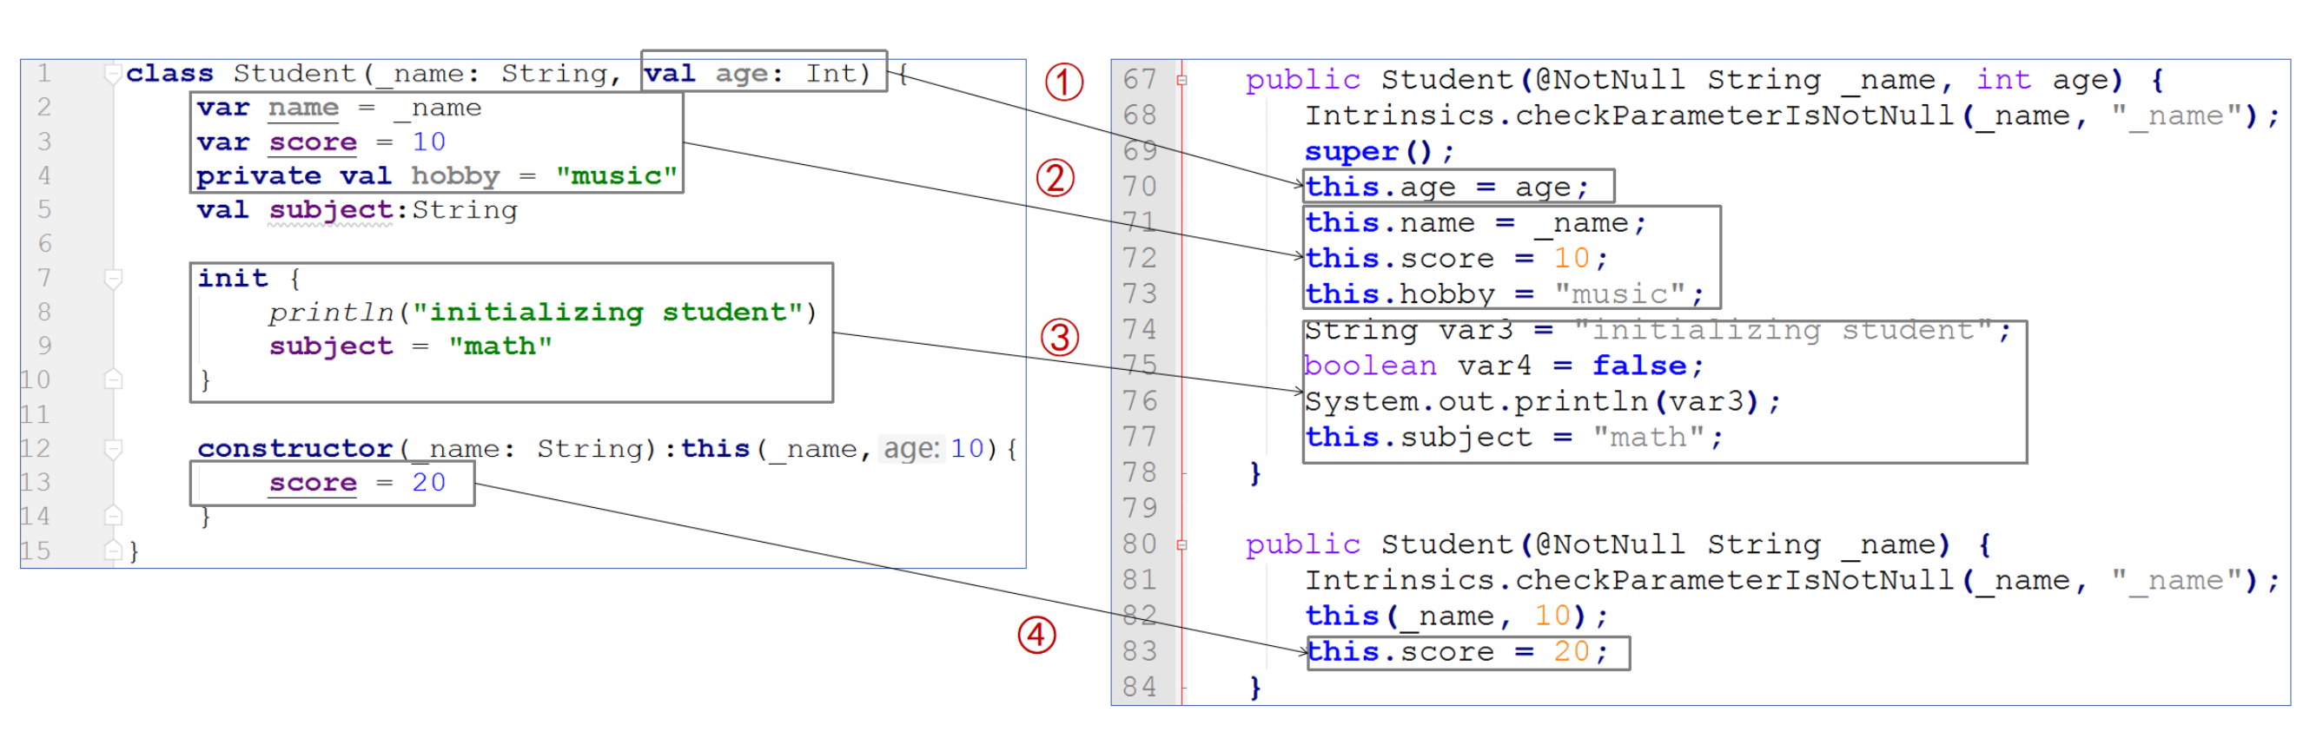Click 'this.subject' on line 77

point(1419,438)
